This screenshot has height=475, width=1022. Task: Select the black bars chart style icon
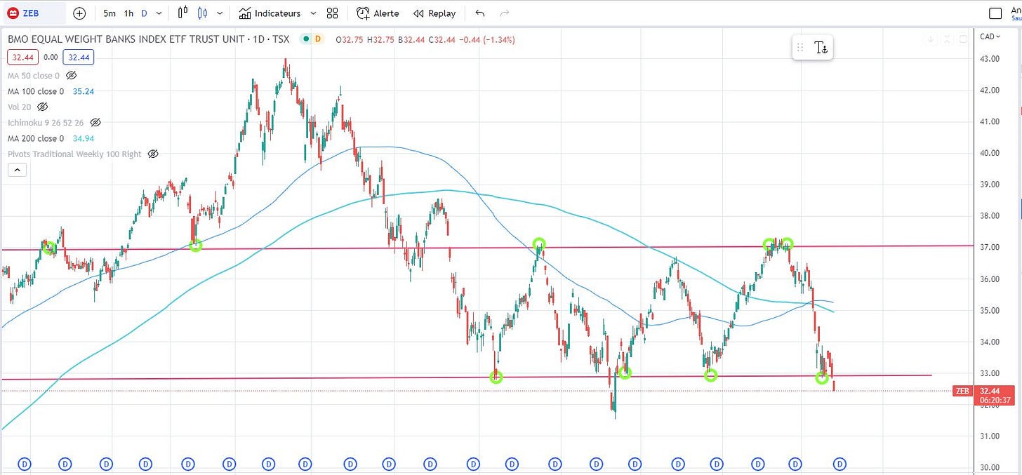(x=183, y=13)
